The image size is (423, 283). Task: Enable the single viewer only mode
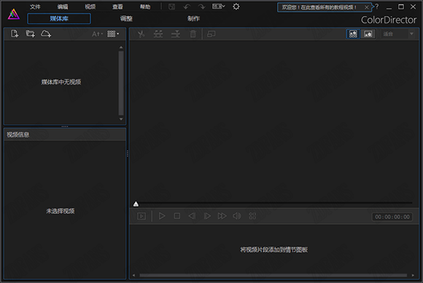[x=368, y=34]
